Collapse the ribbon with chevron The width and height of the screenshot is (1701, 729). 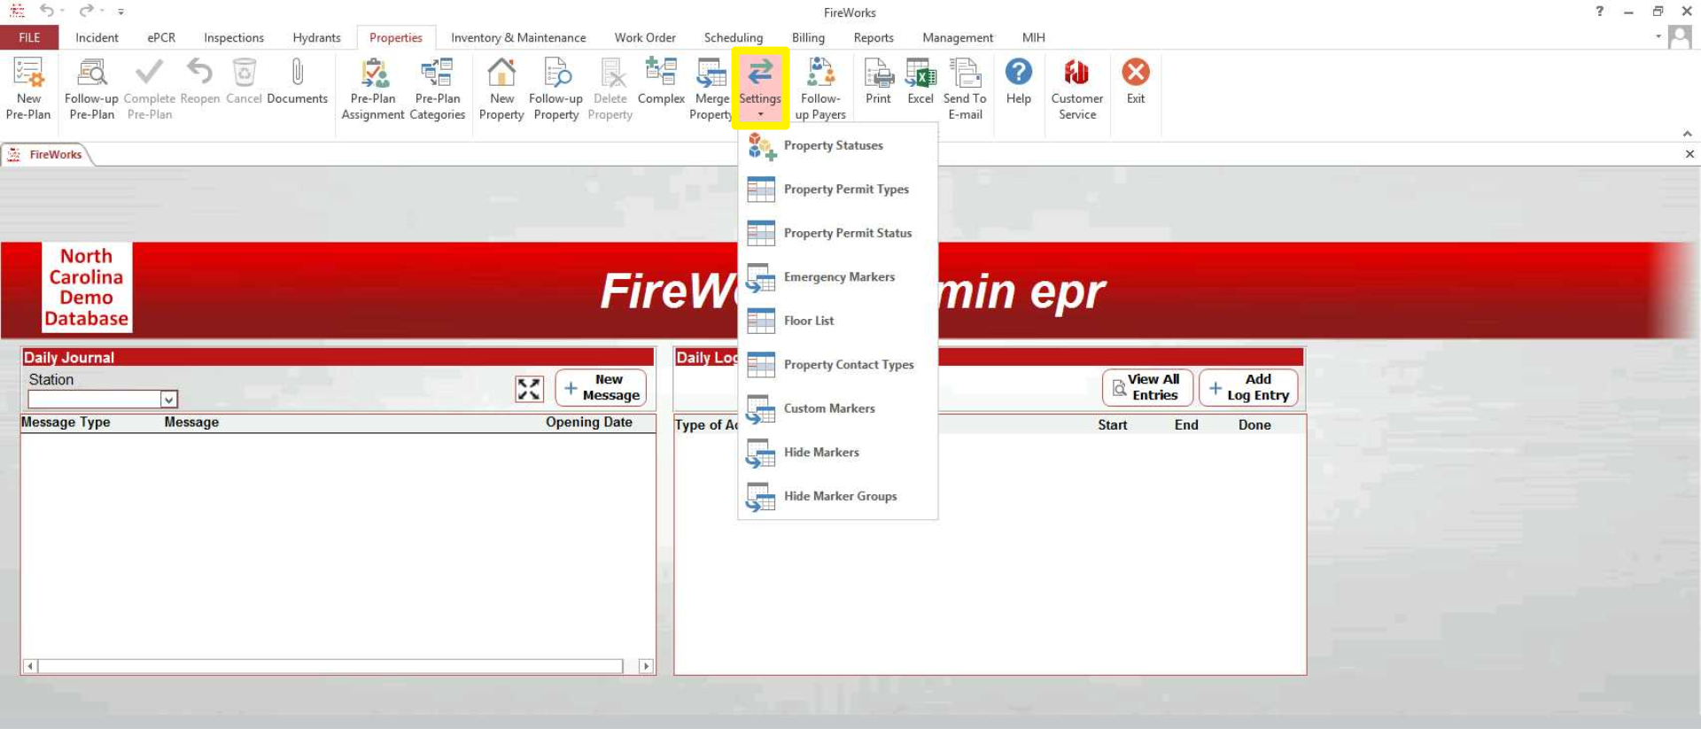(x=1688, y=134)
